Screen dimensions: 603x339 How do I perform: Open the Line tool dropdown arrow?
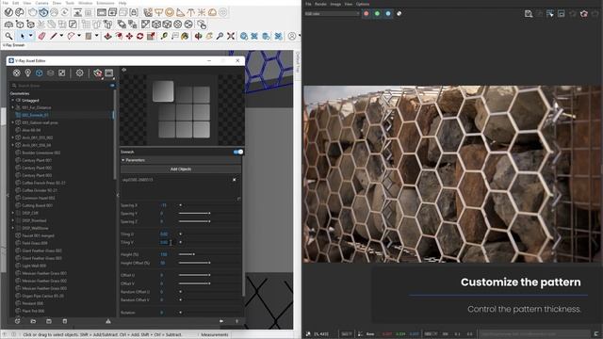point(61,36)
